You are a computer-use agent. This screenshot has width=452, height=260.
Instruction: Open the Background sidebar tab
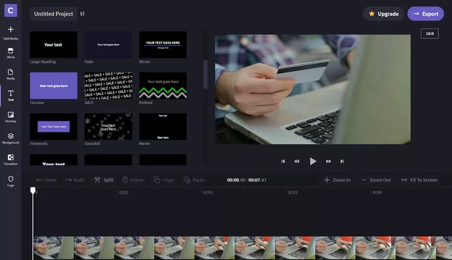pyautogui.click(x=11, y=138)
